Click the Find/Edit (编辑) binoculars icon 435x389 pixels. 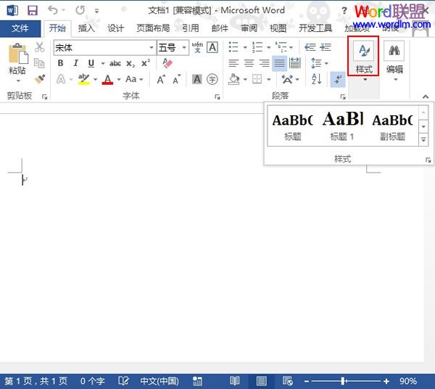394,52
